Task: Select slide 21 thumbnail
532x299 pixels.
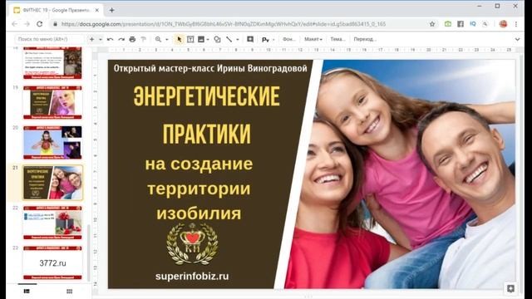Action: tap(52, 183)
